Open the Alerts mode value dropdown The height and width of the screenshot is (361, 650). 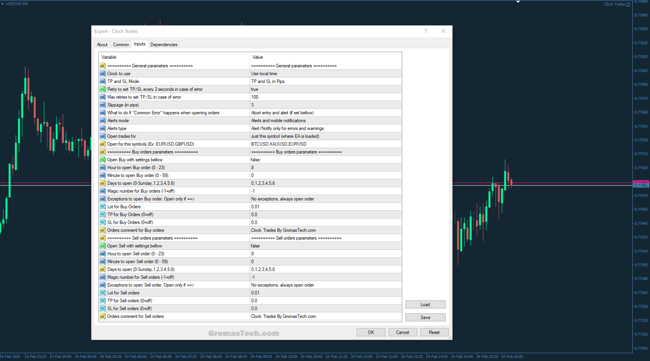click(325, 121)
